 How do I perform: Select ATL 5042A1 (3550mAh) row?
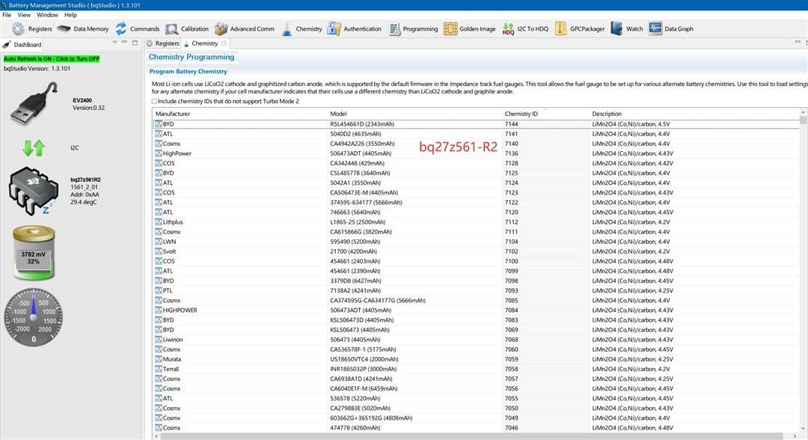point(476,183)
